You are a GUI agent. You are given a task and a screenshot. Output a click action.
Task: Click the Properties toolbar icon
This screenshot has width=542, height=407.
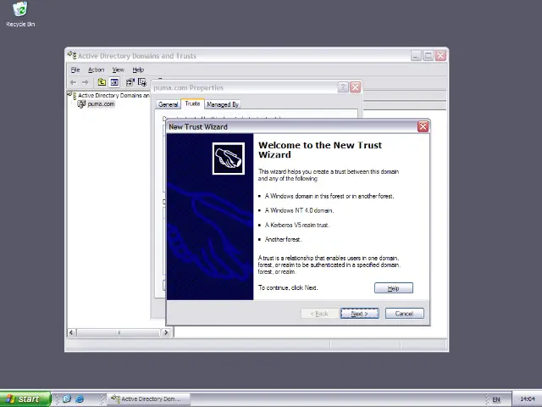pyautogui.click(x=130, y=82)
